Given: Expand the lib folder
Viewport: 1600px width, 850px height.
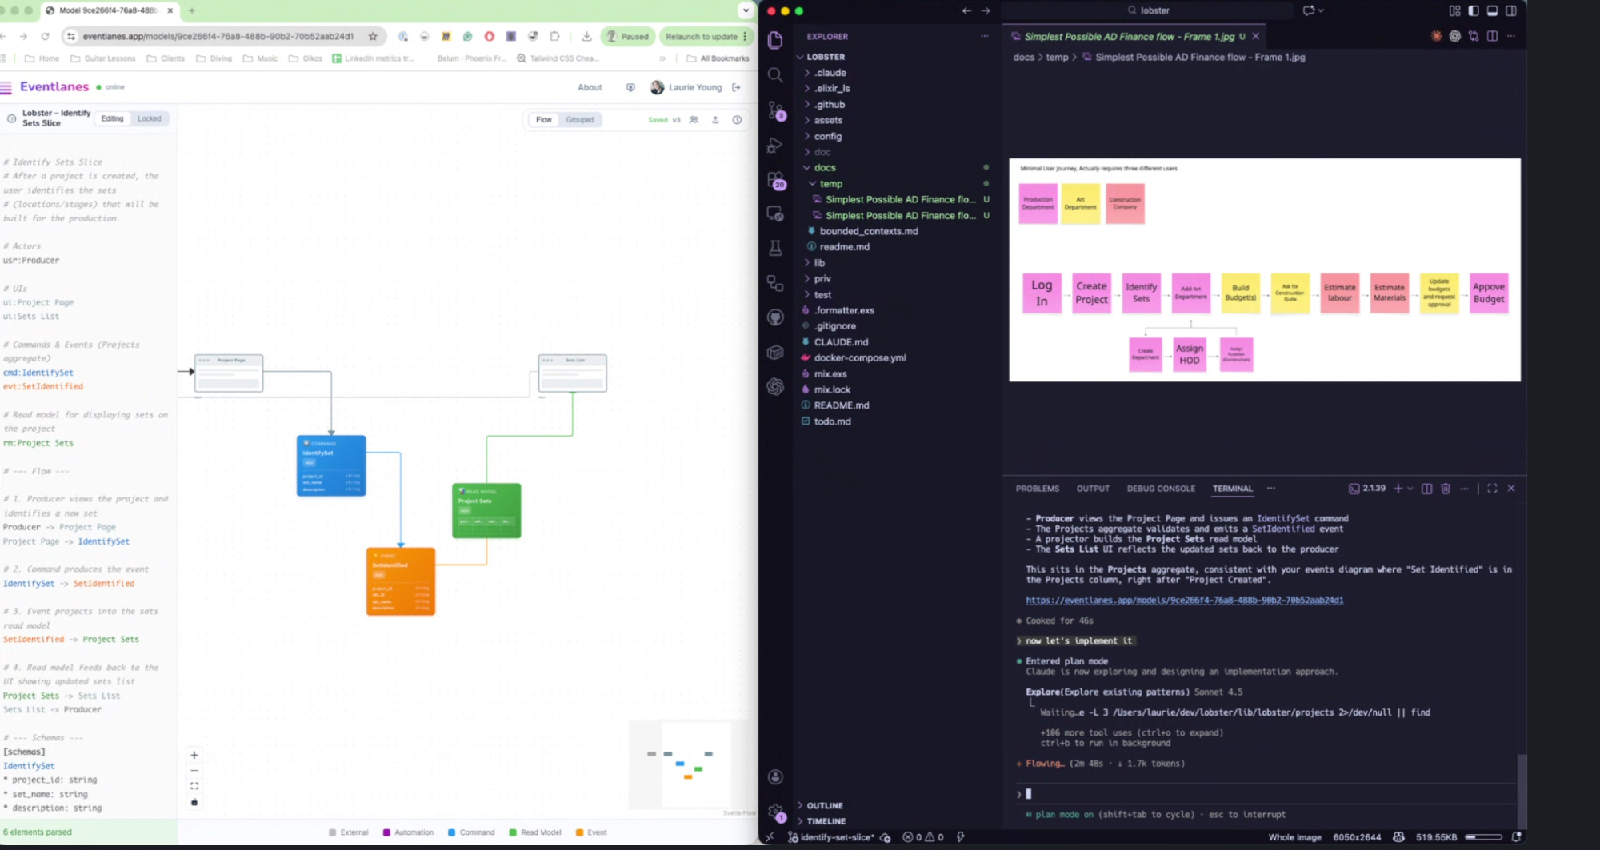Looking at the screenshot, I should pos(819,263).
